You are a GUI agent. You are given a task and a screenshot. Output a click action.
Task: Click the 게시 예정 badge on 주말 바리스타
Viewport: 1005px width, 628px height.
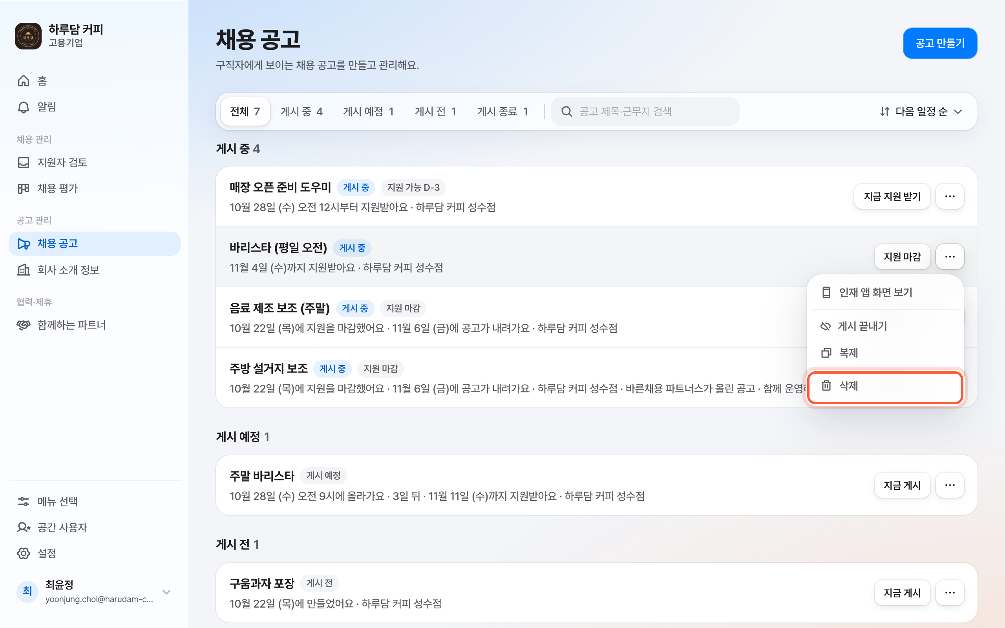pyautogui.click(x=323, y=476)
